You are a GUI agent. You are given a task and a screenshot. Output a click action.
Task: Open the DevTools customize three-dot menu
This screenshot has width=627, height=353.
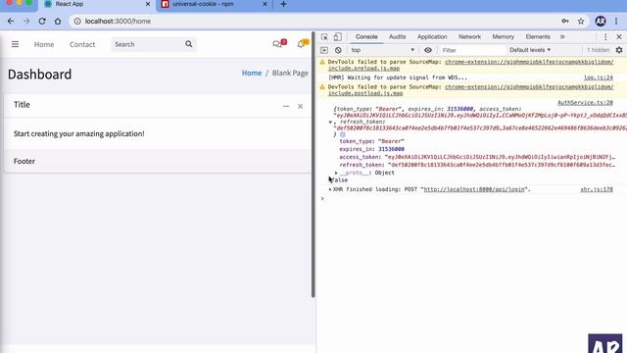pos(605,37)
